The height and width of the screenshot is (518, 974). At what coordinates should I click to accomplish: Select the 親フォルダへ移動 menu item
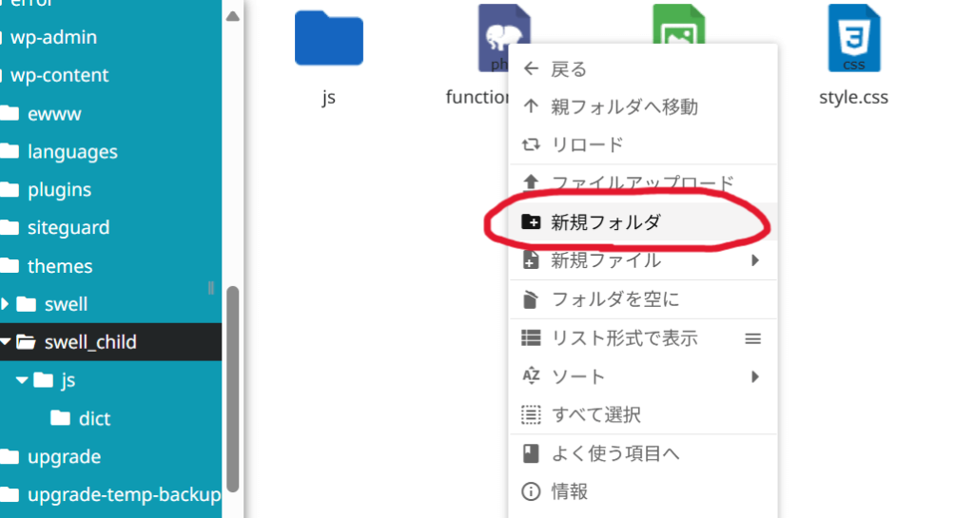click(x=624, y=107)
